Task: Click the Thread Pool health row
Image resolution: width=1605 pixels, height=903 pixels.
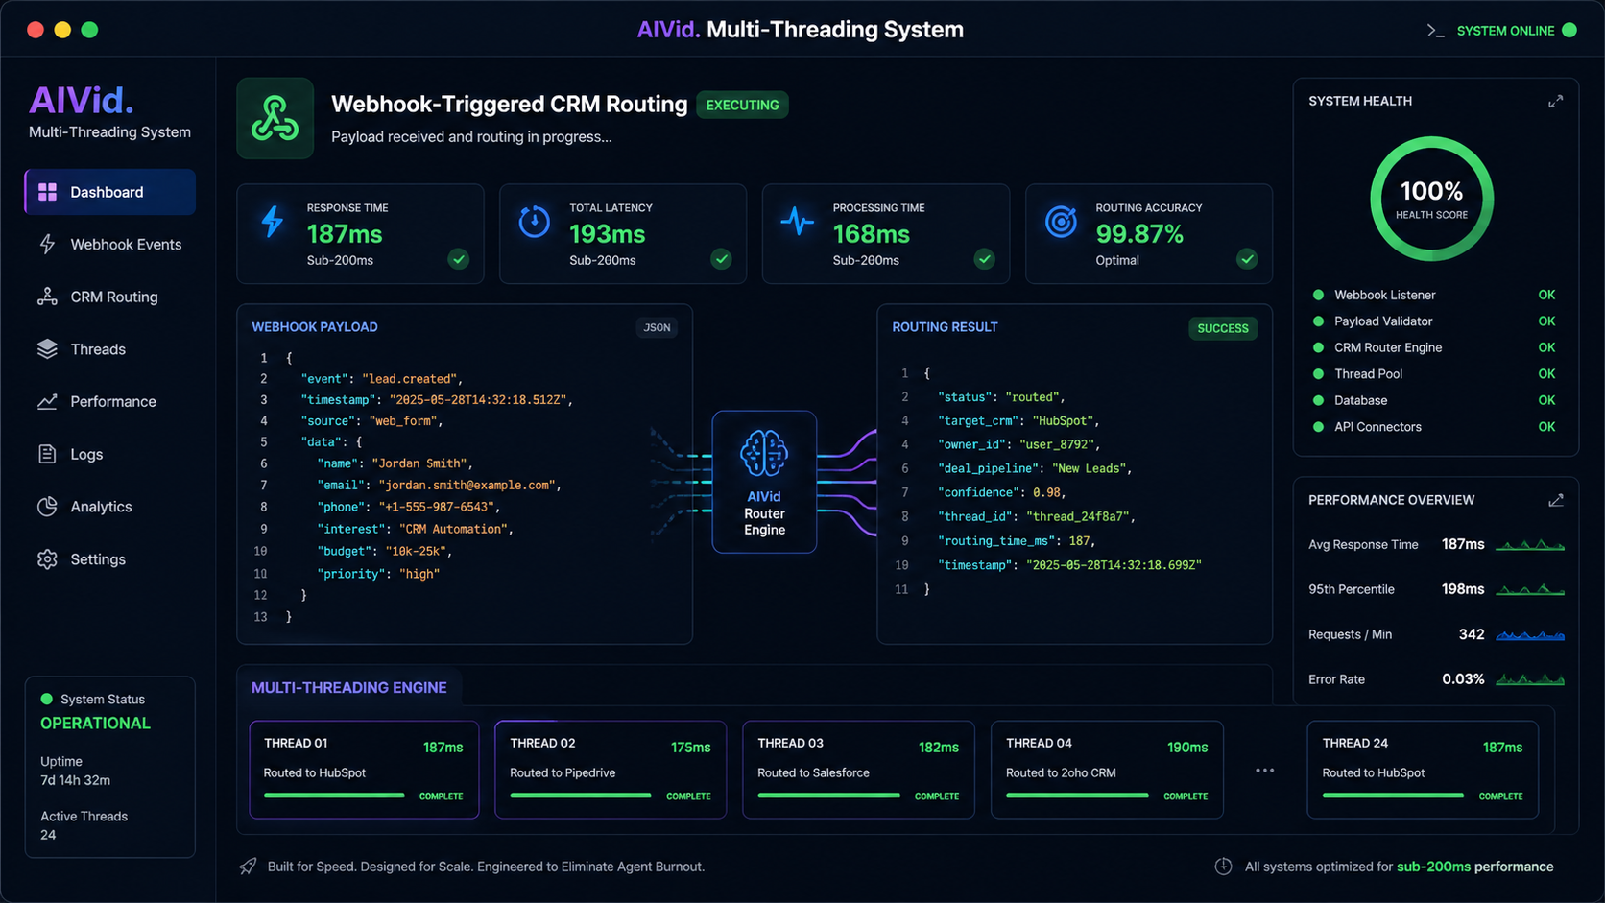Action: [x=1434, y=374]
